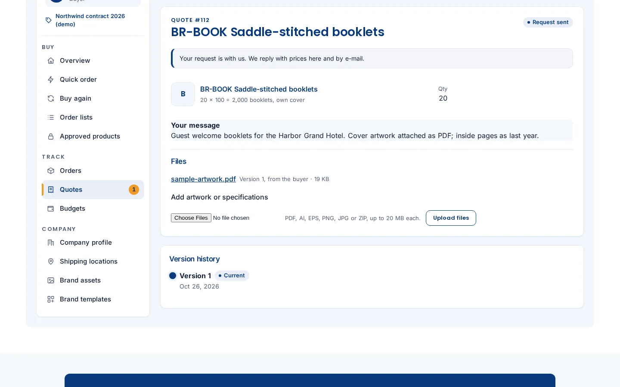Click the B product thumbnail
The image size is (620, 387).
click(183, 94)
